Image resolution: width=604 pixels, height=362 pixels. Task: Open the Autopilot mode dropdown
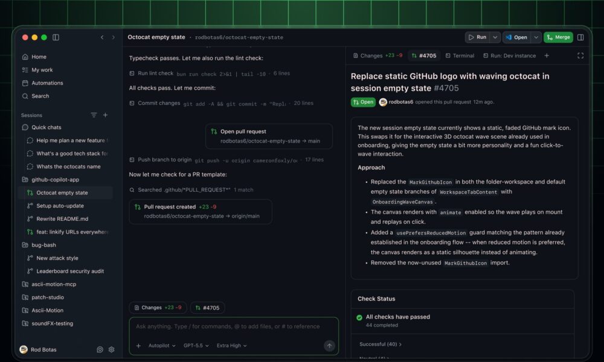click(x=162, y=346)
